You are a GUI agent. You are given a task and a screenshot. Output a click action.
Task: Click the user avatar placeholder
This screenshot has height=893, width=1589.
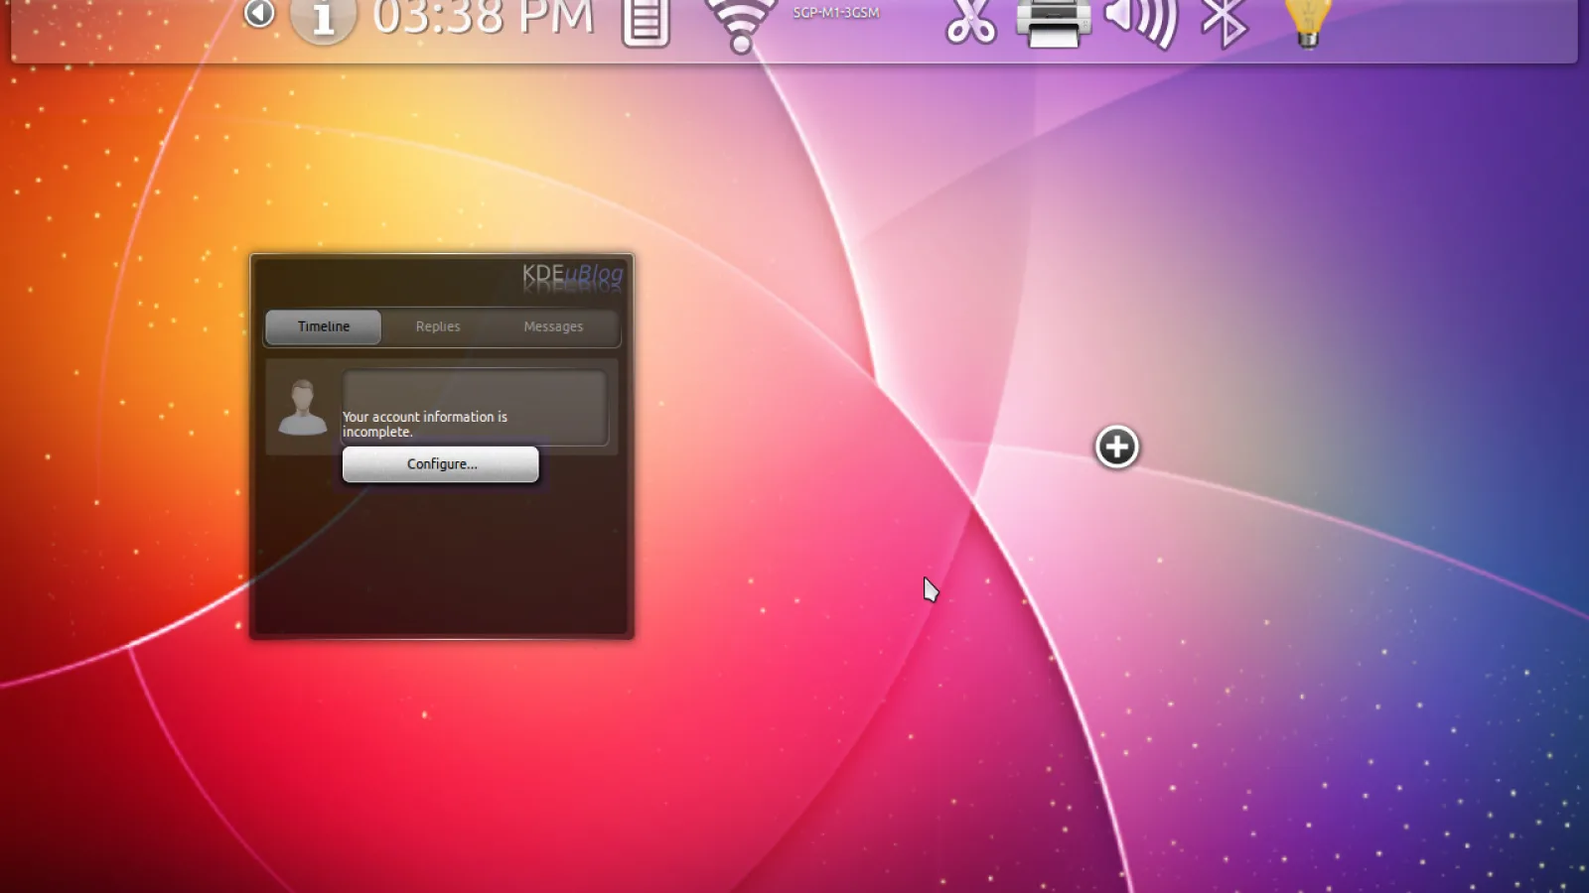[303, 407]
